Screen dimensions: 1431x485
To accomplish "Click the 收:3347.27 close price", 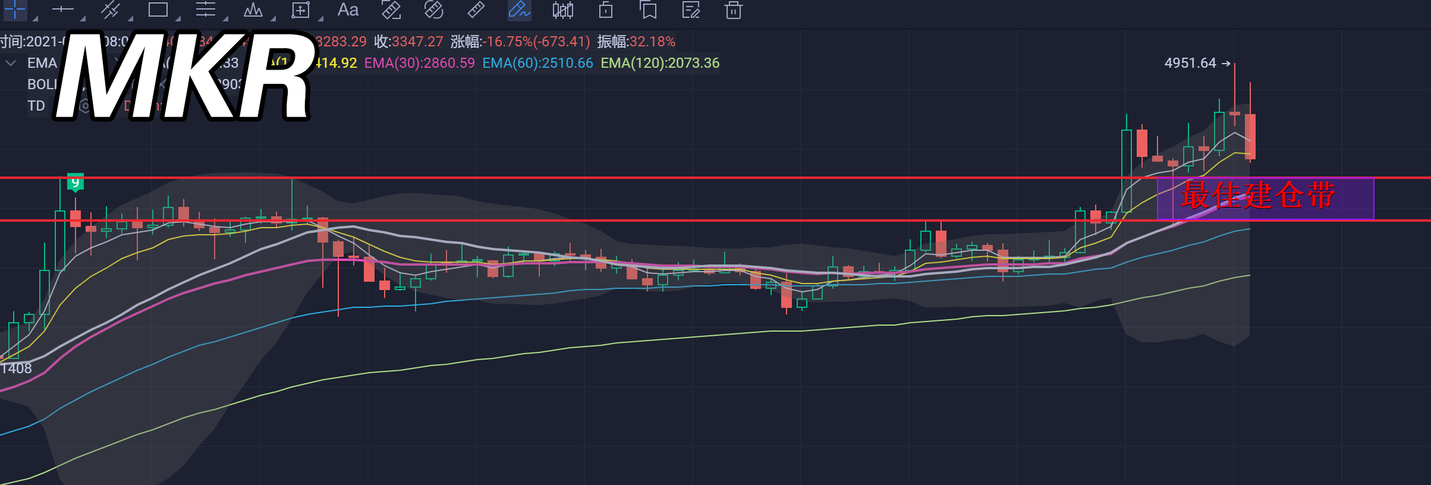I will pos(408,42).
